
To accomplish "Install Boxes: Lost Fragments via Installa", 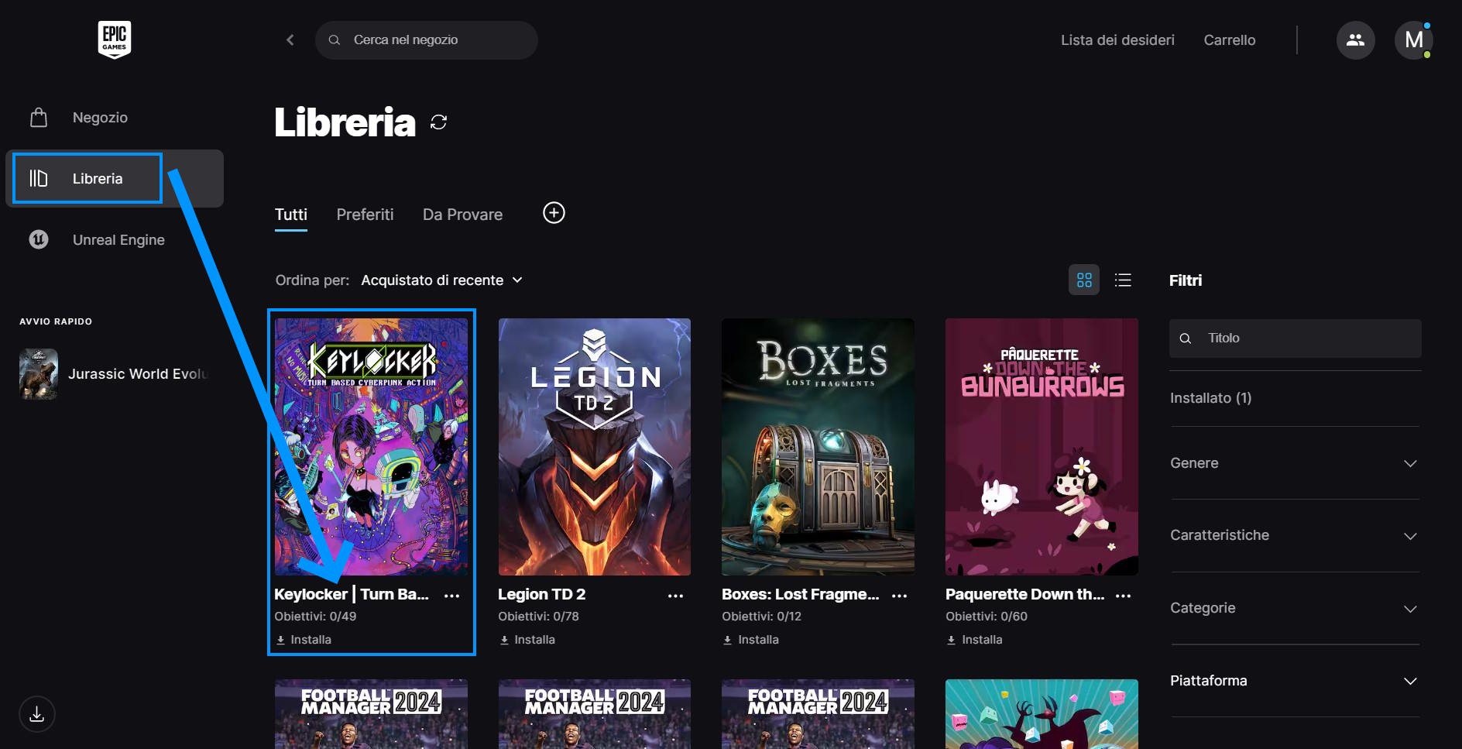I will pos(758,640).
